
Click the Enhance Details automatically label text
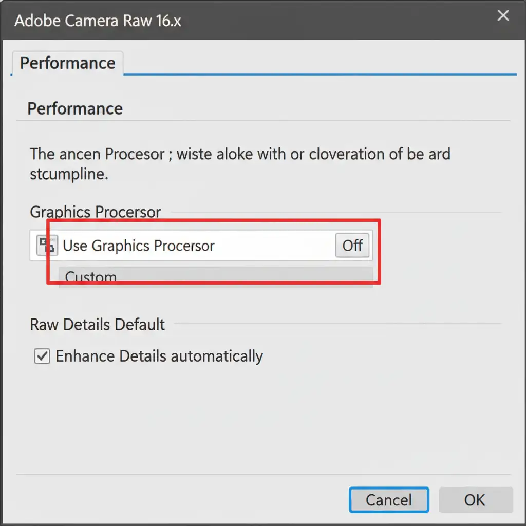pos(159,356)
